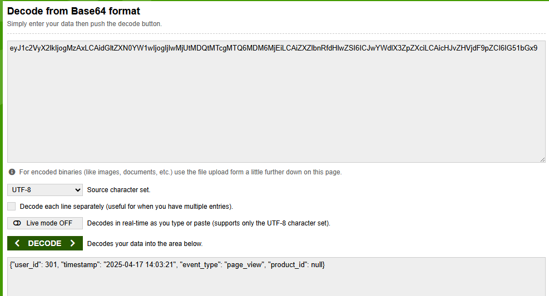Image resolution: width=549 pixels, height=296 pixels.
Task: Click the resize grip of the Base64 input box
Action: click(542, 159)
